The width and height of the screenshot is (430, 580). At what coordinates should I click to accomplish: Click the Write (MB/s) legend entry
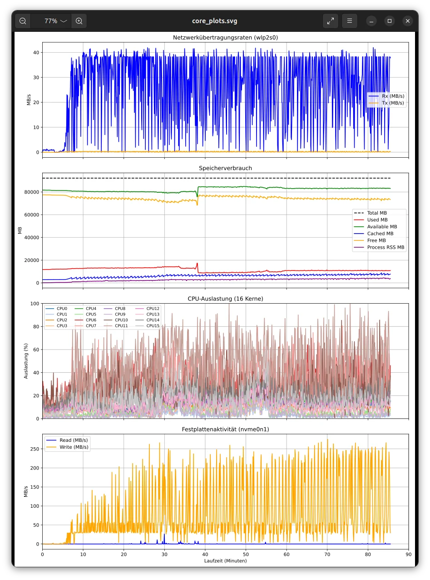point(67,447)
